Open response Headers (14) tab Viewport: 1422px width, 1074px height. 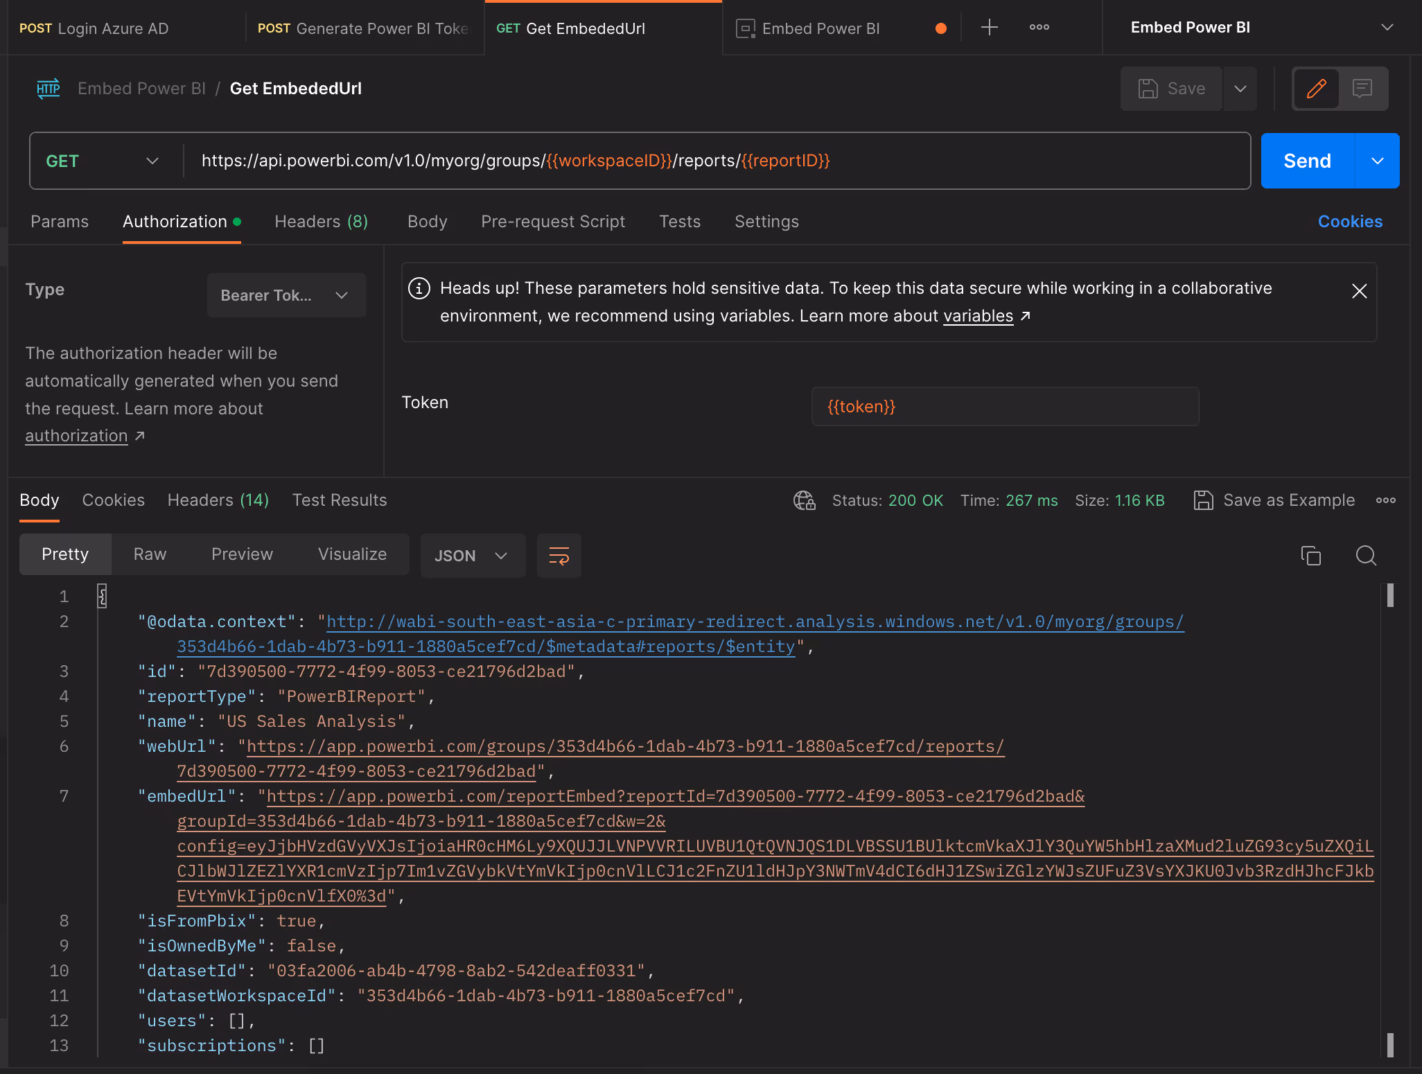click(x=218, y=500)
